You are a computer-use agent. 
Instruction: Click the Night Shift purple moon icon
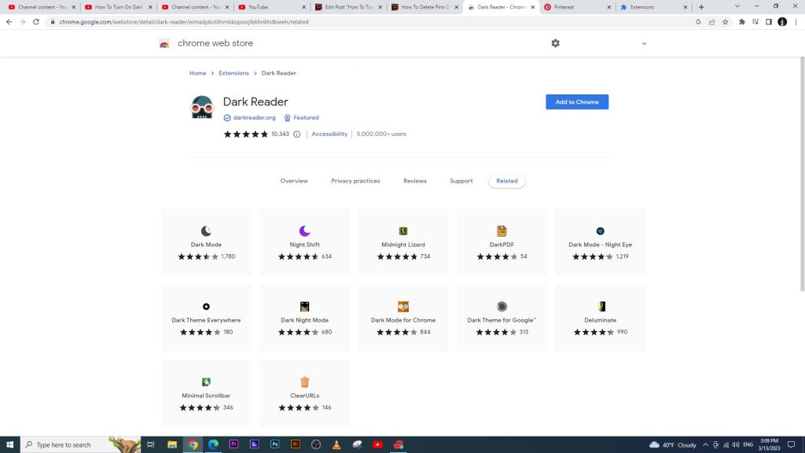pos(304,230)
